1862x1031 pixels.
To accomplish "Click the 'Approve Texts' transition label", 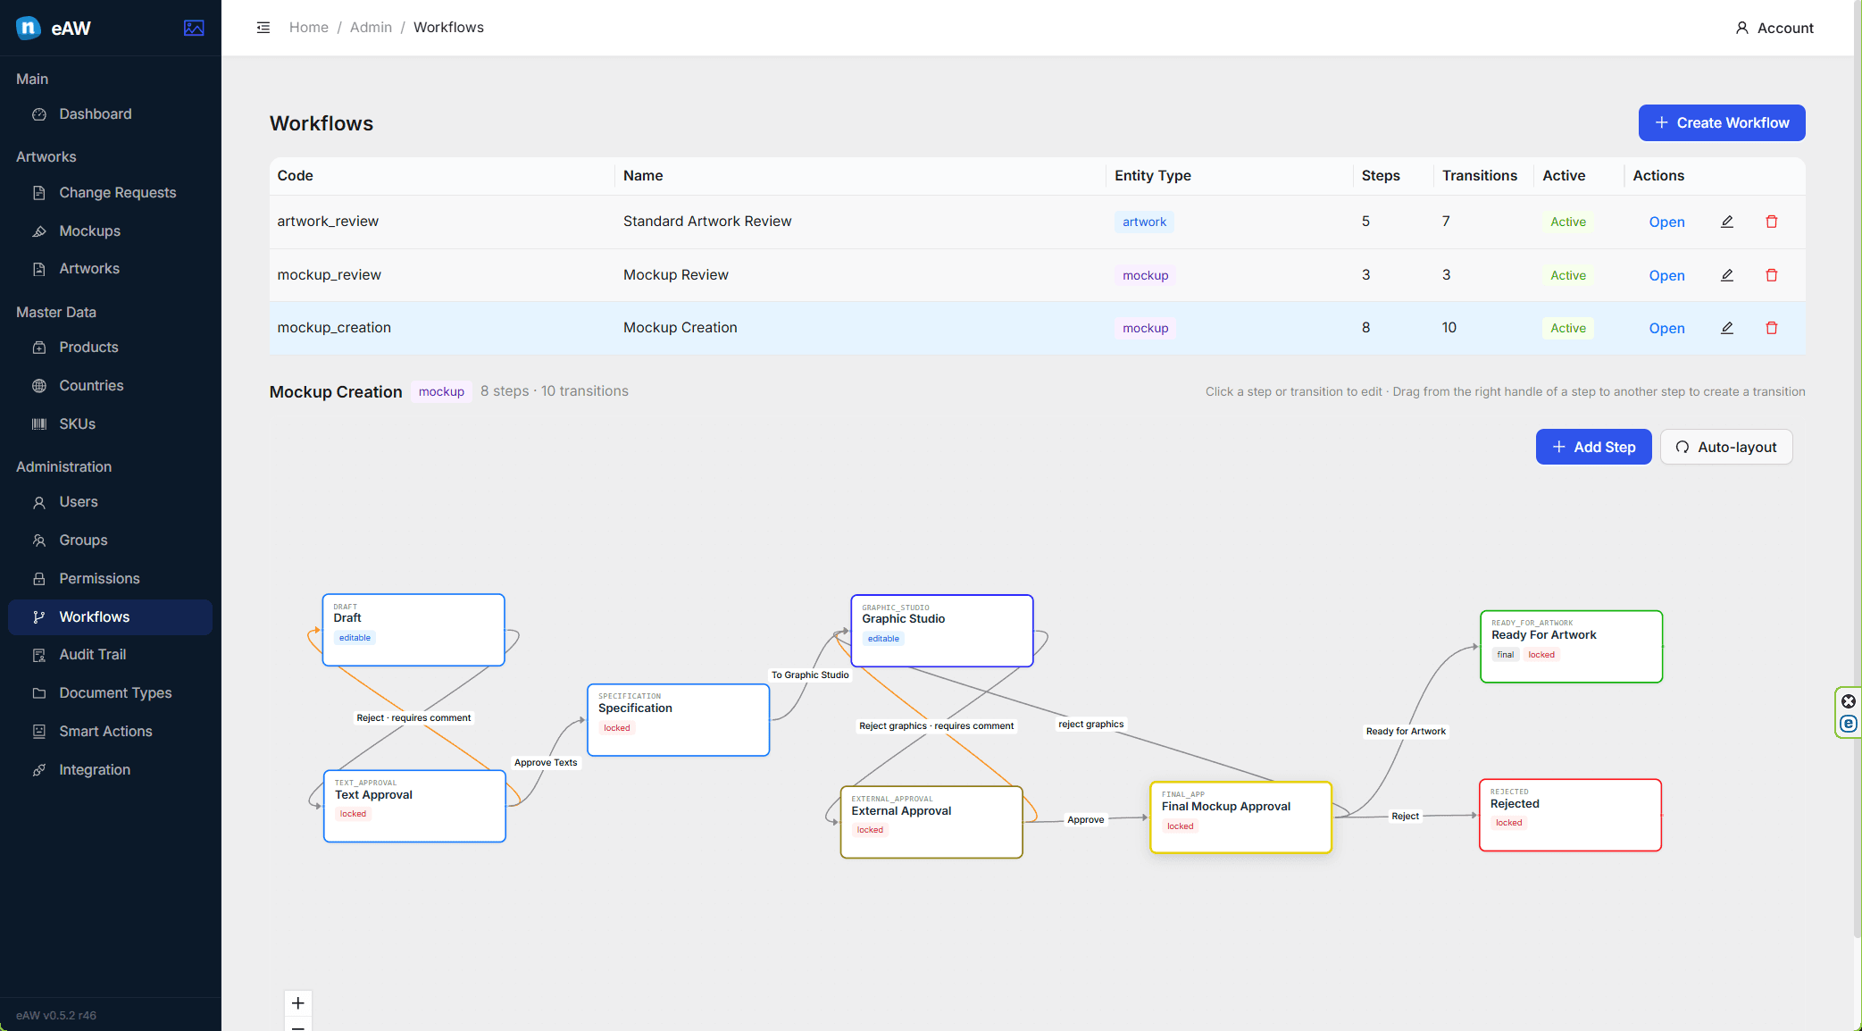I will coord(546,763).
